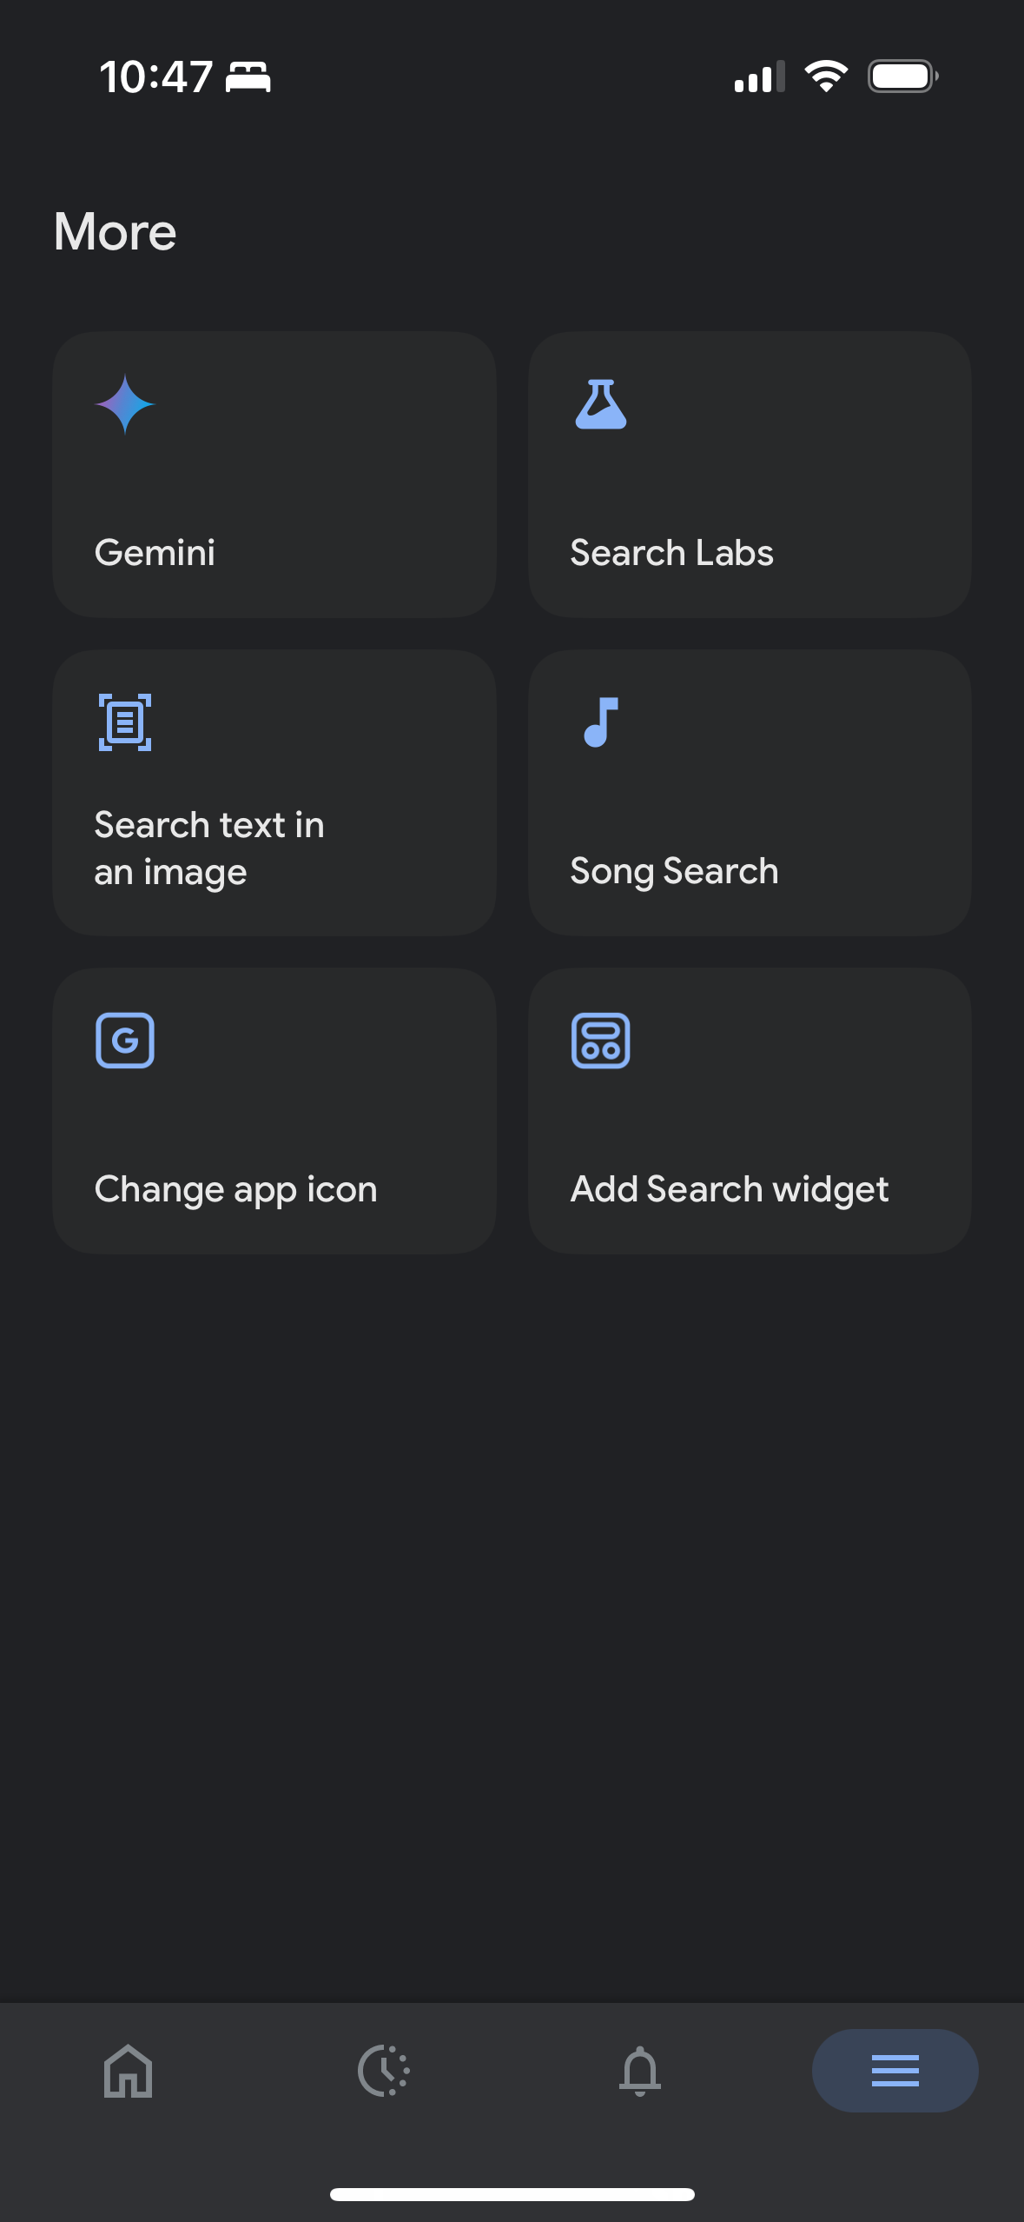Tap the Search widget icon

click(x=600, y=1041)
